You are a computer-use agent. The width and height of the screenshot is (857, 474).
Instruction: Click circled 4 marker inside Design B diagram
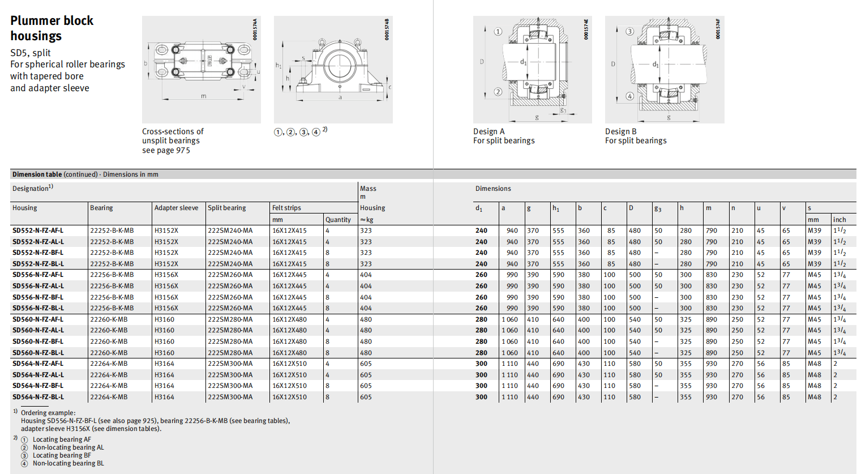pos(629,96)
